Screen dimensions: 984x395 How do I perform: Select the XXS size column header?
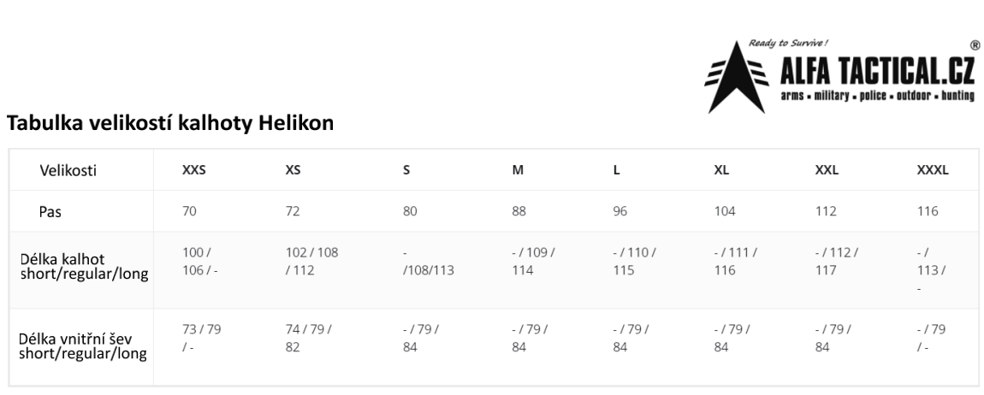point(194,170)
